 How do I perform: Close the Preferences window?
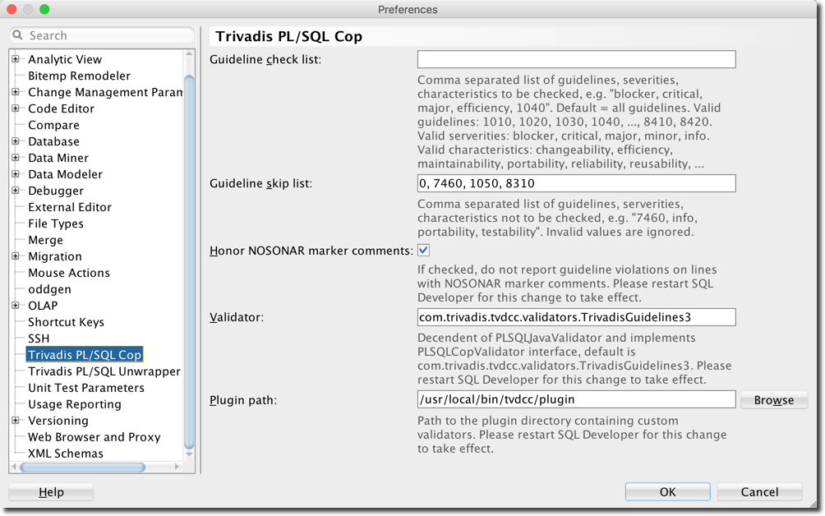tap(11, 10)
